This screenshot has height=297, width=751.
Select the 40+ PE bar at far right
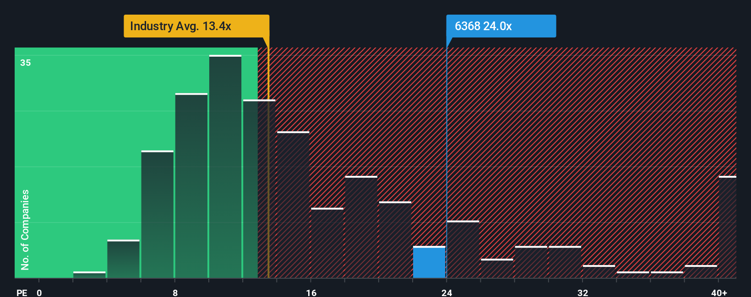(x=728, y=227)
